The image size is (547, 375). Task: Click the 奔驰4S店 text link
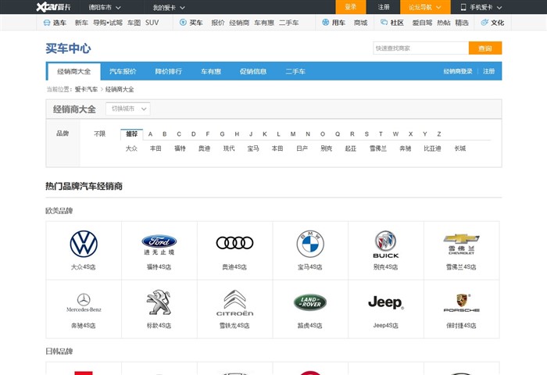pos(84,326)
